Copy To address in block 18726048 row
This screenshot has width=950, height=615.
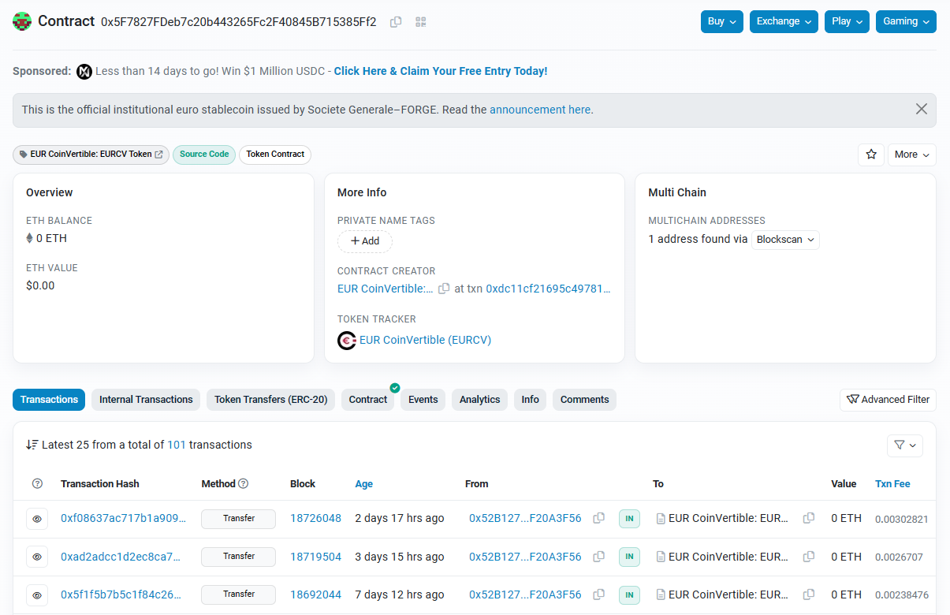(x=809, y=519)
